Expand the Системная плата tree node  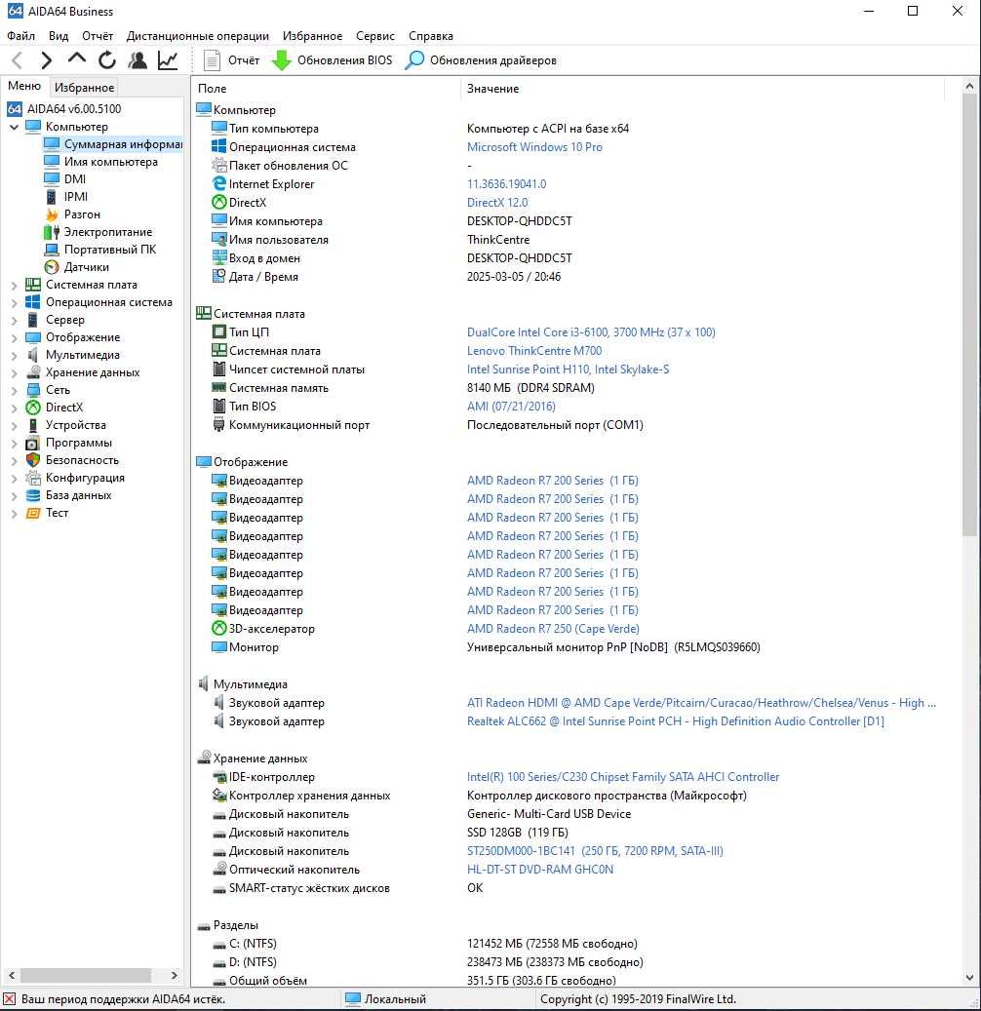pyautogui.click(x=14, y=285)
